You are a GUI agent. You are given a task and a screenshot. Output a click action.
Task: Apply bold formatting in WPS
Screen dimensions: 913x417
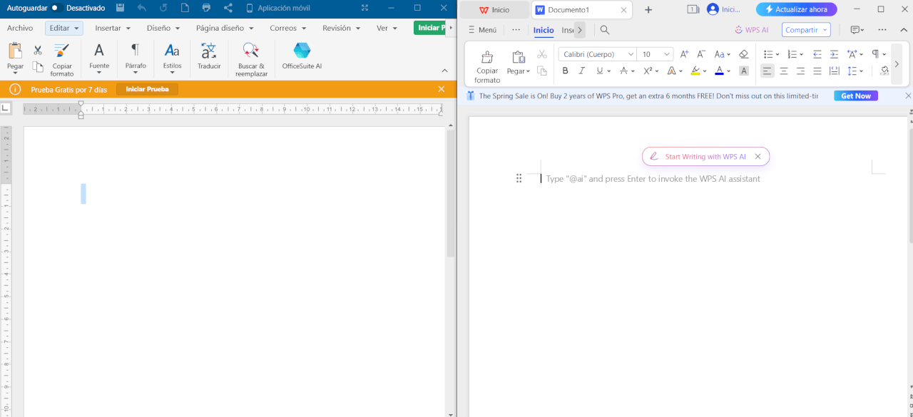click(566, 71)
